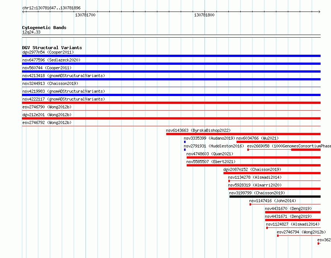The height and width of the screenshot is (258, 331).
Task: Open nsv4748603 (Quan2021) variant
Action: (210, 154)
